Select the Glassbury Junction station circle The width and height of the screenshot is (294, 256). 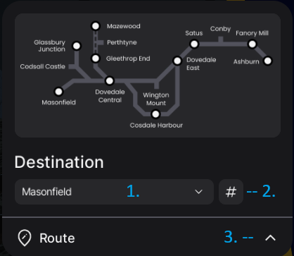[x=77, y=46]
